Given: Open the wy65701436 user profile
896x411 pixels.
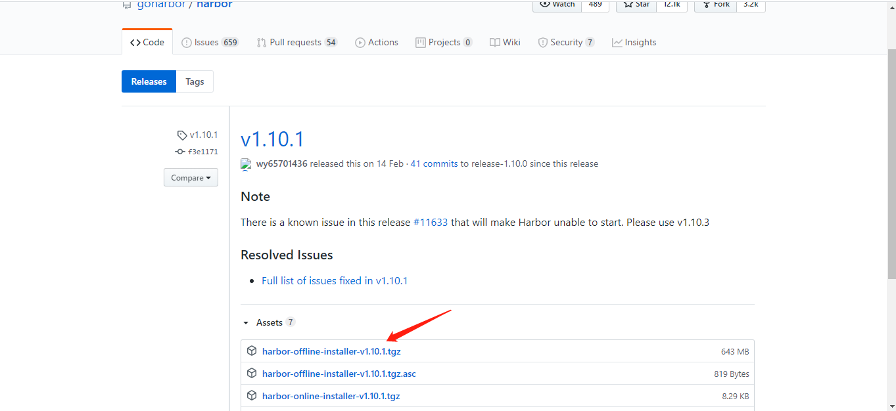Looking at the screenshot, I should pos(281,163).
